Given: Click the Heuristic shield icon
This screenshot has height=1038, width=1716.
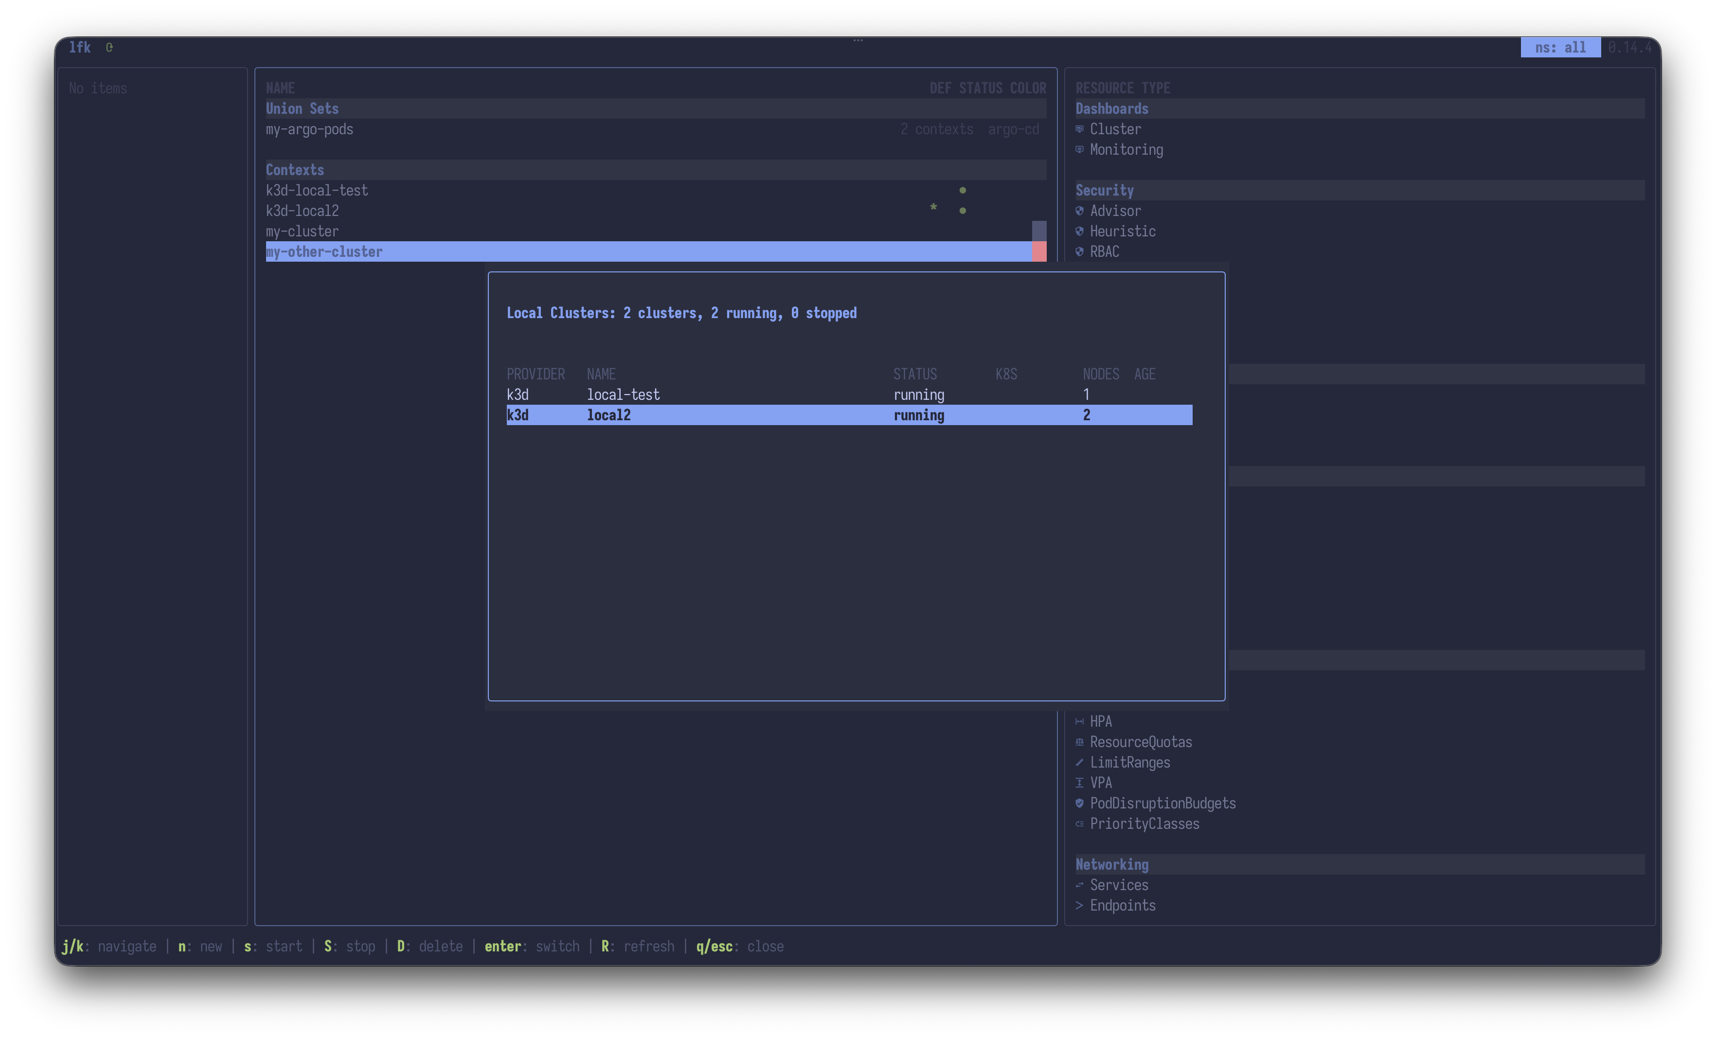Looking at the screenshot, I should click(x=1079, y=231).
